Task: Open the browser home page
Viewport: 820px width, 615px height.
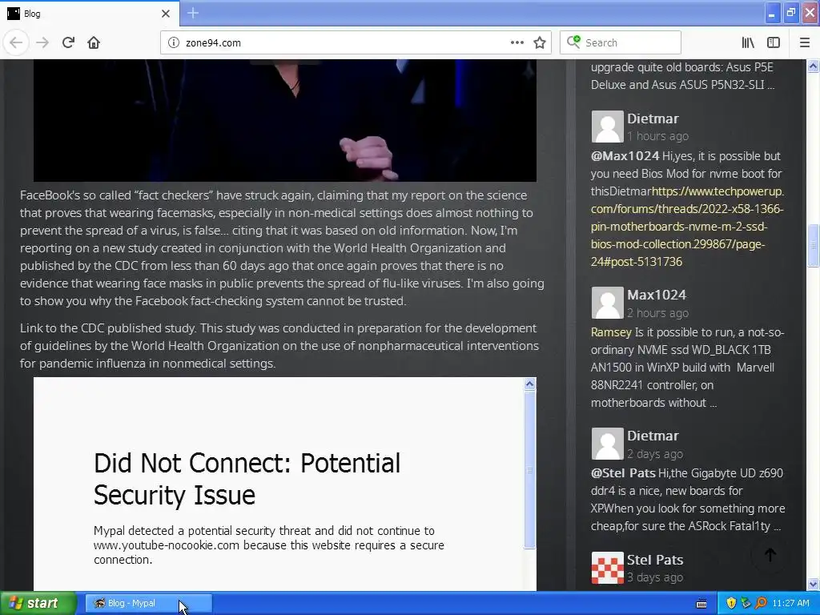Action: (94, 42)
